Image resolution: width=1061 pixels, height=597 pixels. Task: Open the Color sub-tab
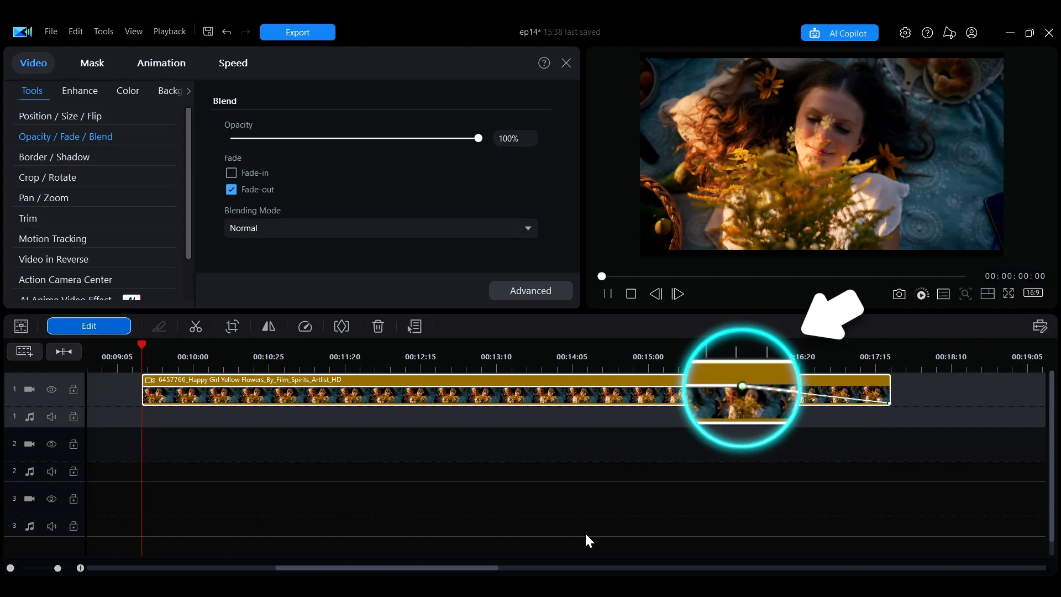[128, 91]
